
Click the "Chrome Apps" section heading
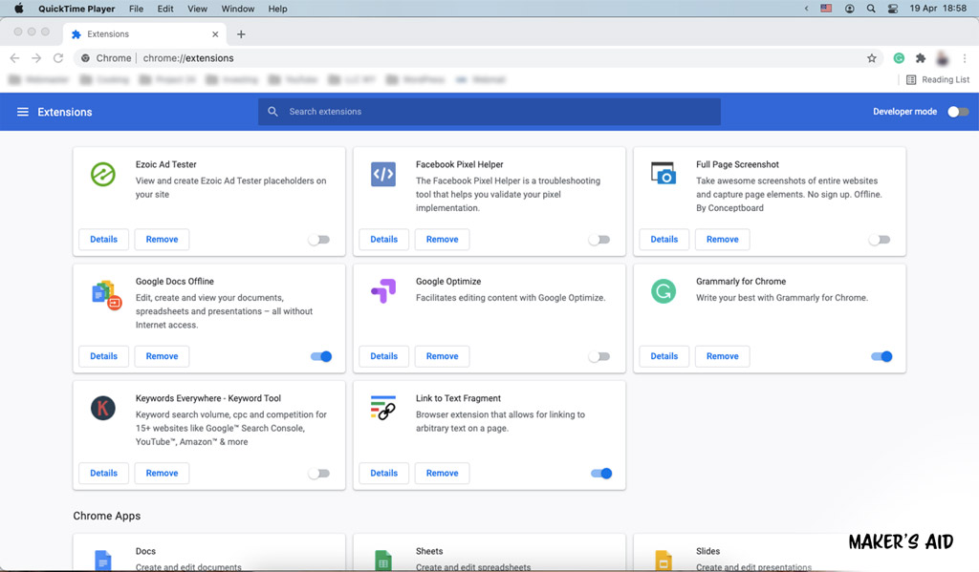click(x=107, y=516)
